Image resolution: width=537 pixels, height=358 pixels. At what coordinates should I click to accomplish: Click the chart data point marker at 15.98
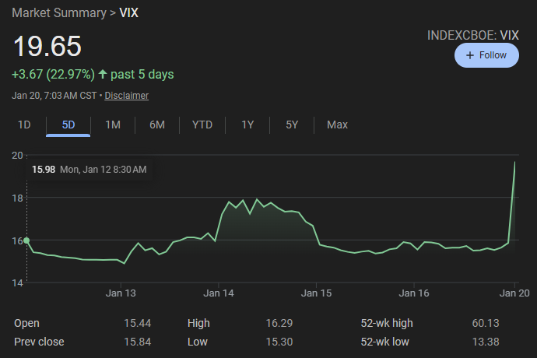(x=26, y=240)
